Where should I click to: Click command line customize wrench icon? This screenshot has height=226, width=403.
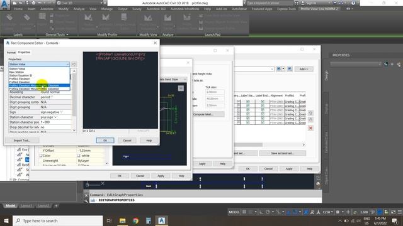click(x=86, y=200)
